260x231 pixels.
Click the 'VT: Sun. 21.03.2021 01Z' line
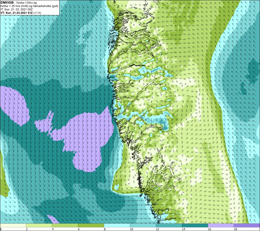click(x=21, y=13)
